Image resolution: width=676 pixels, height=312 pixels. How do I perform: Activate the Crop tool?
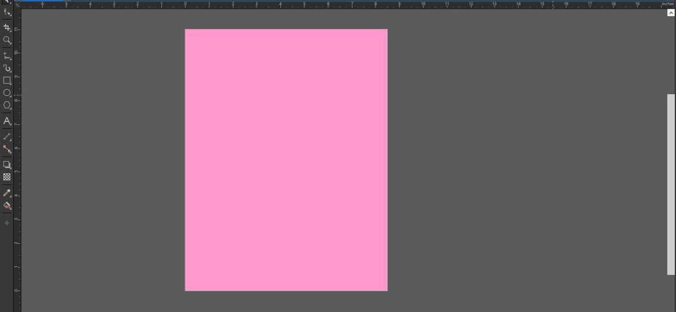7,28
